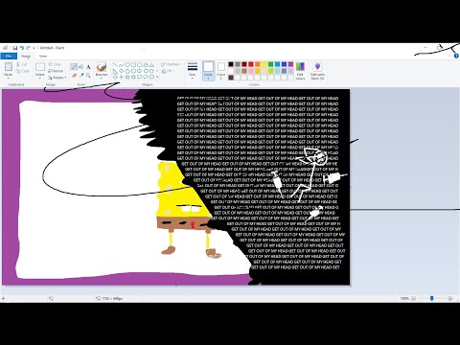Open the shape Fill dropdown
The width and height of the screenshot is (460, 345).
pyautogui.click(x=169, y=71)
